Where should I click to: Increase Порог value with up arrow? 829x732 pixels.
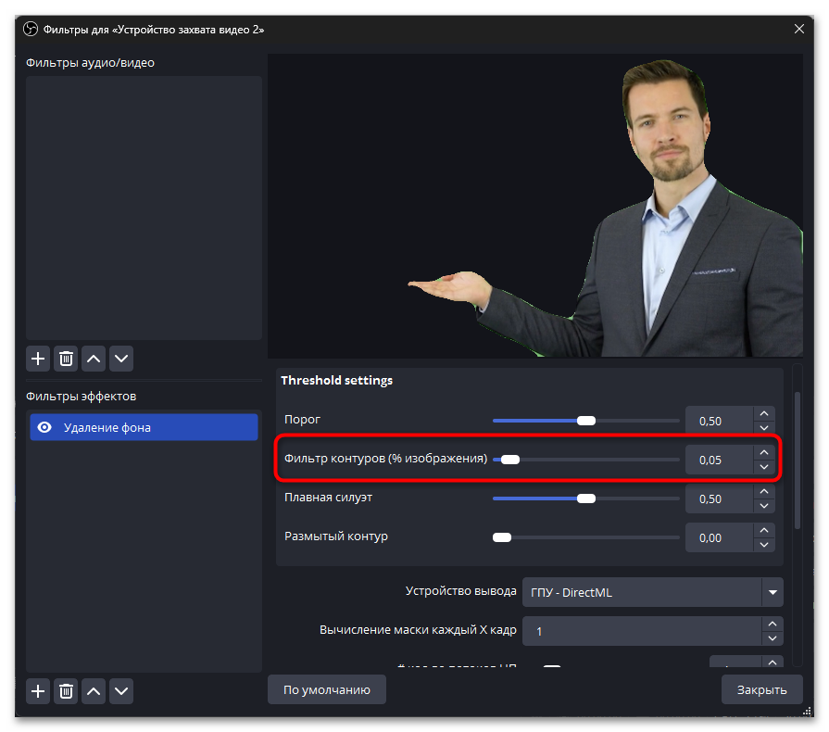[x=764, y=413]
